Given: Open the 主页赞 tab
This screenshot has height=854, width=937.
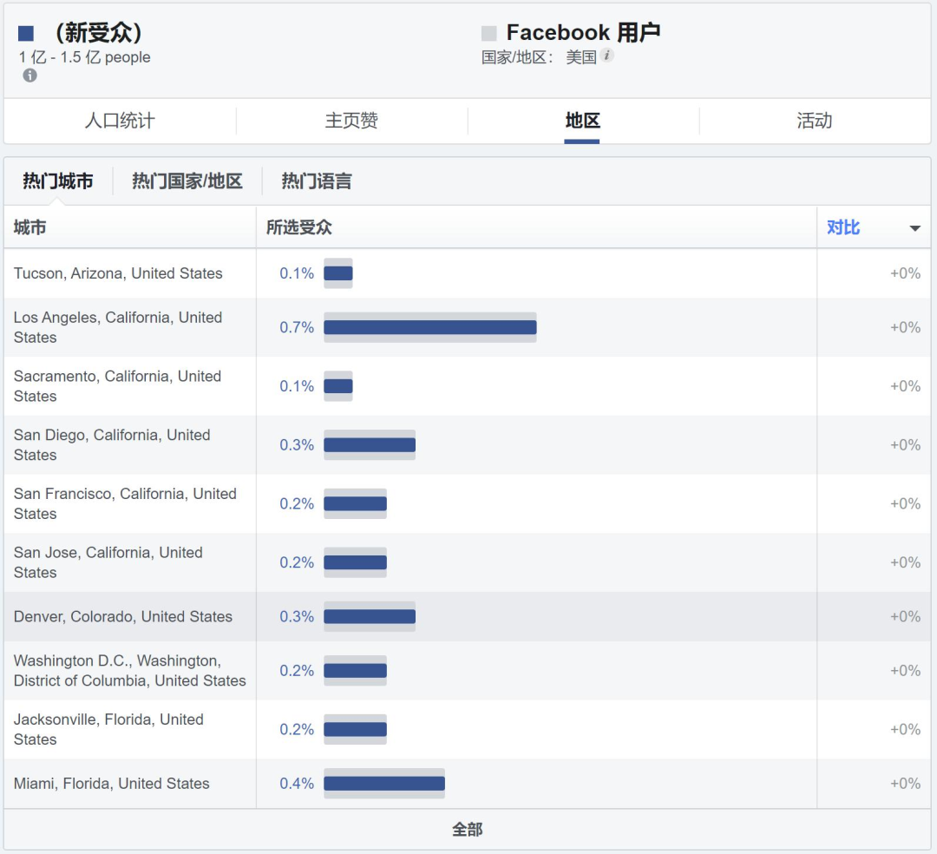Looking at the screenshot, I should (351, 121).
